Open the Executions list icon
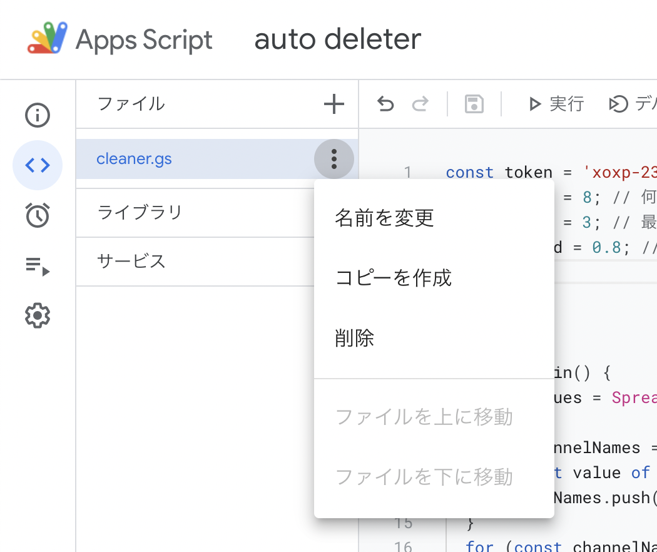 (38, 266)
